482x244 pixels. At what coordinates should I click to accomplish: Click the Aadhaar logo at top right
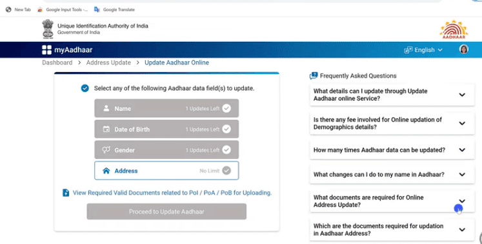[454, 30]
